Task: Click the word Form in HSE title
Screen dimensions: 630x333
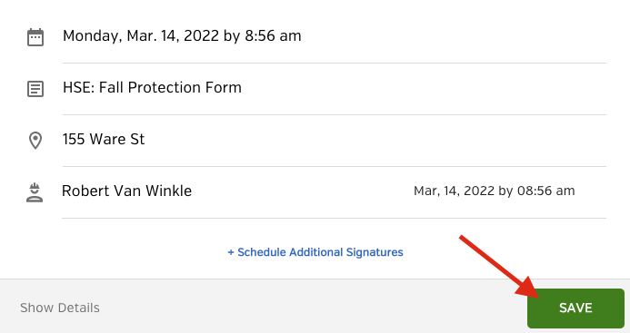Action: [224, 87]
